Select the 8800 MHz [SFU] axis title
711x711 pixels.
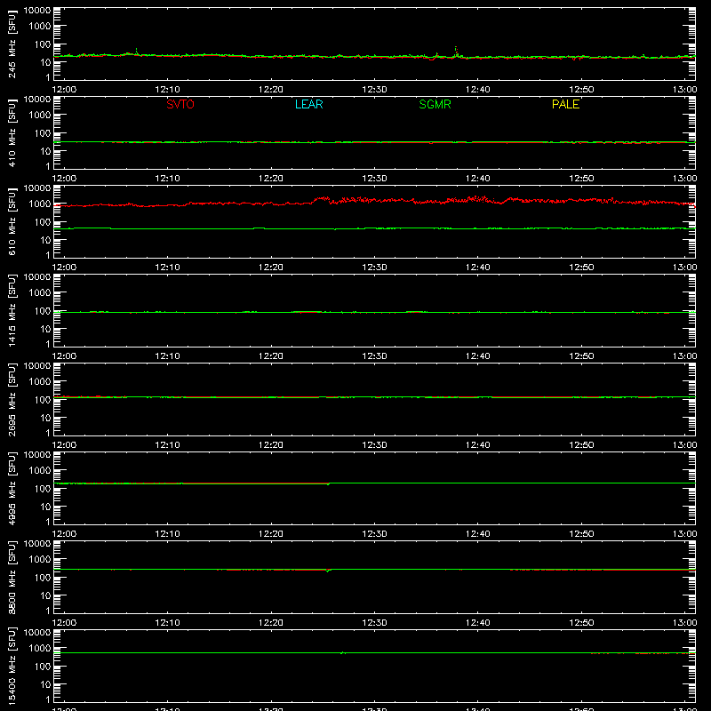12,577
